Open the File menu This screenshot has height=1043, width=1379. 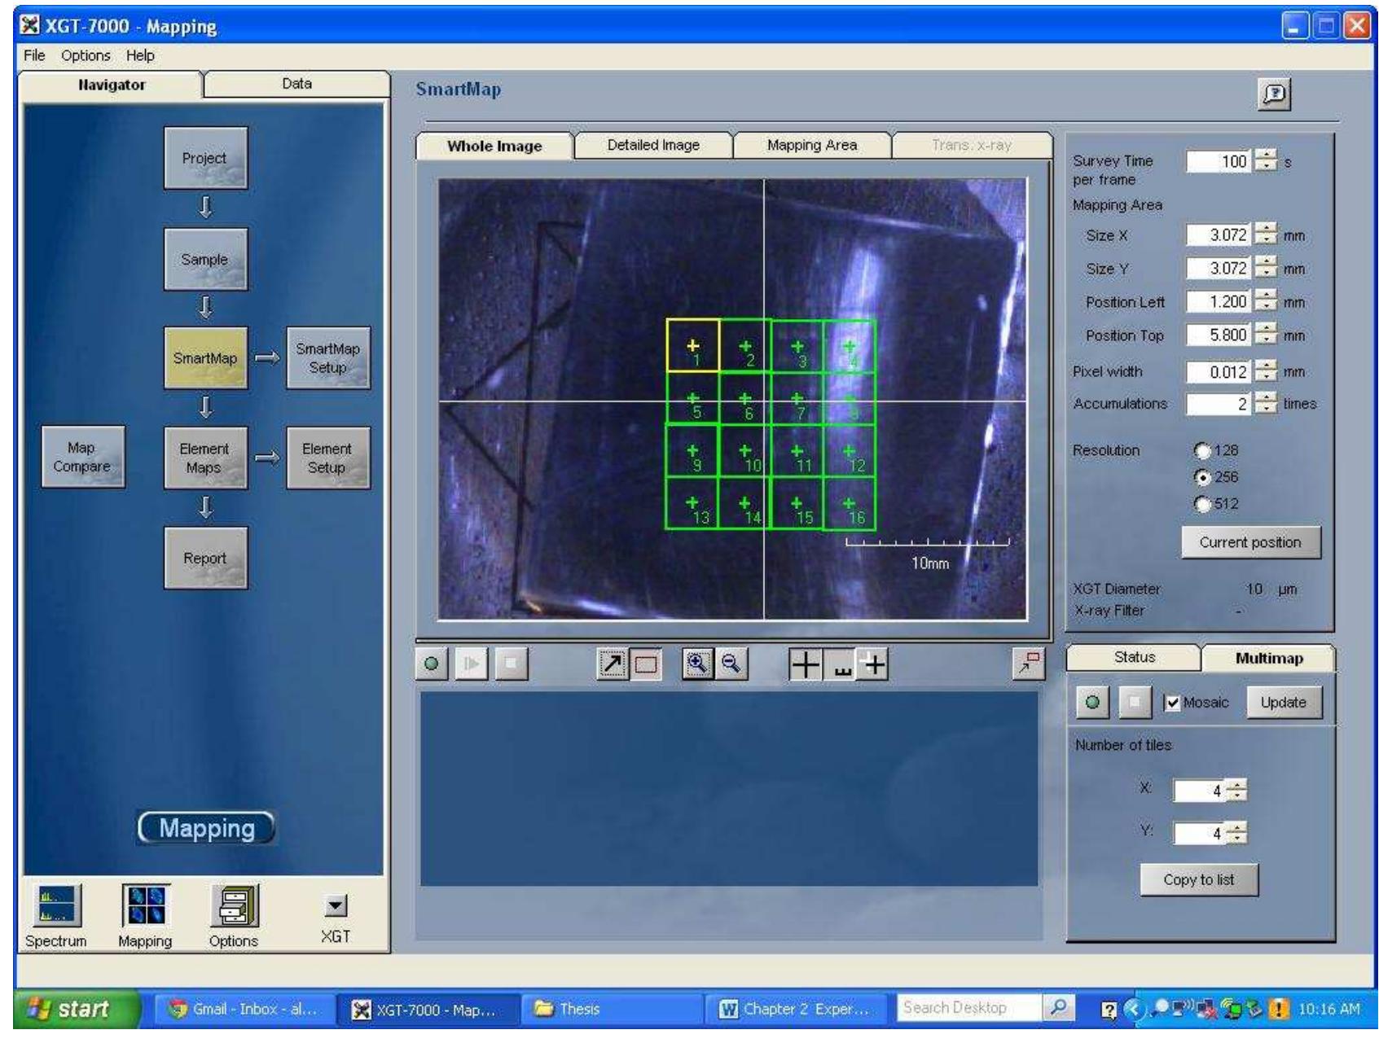click(x=34, y=55)
